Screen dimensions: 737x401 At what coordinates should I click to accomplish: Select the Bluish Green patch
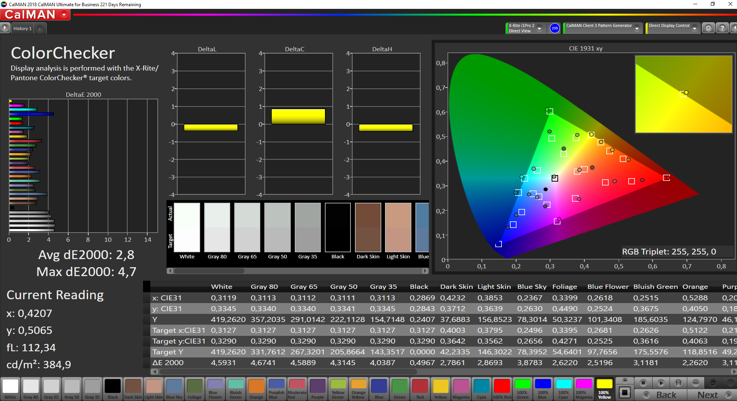pos(236,389)
